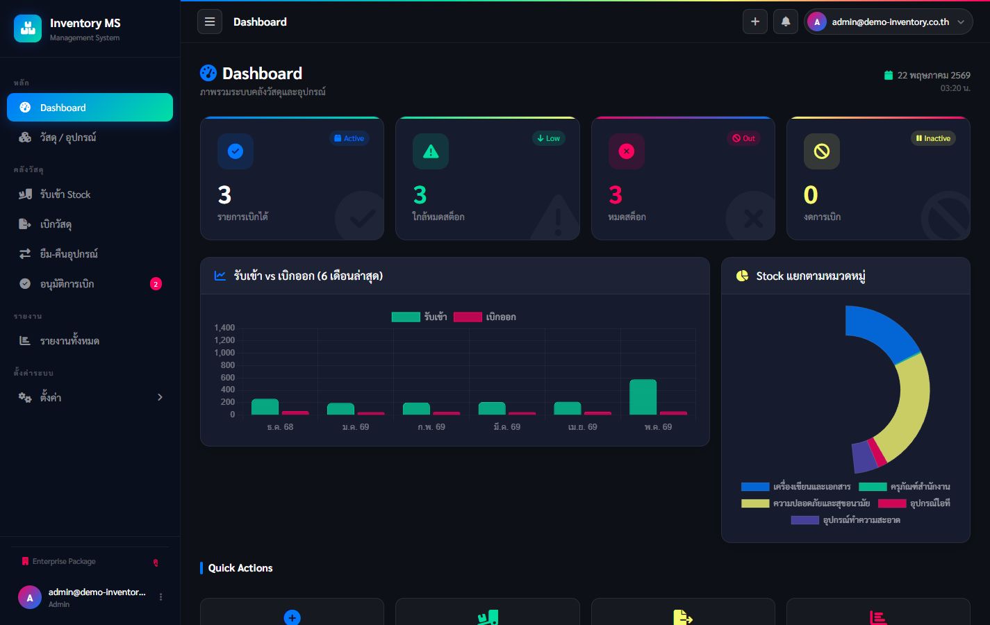Click the Inventory MS logo icon
Image resolution: width=990 pixels, height=625 pixels.
(28, 28)
